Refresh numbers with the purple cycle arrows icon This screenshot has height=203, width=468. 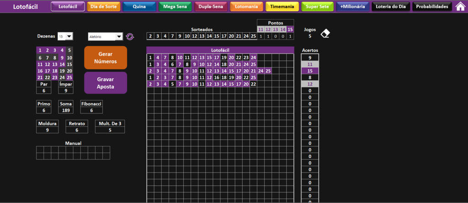click(x=130, y=36)
